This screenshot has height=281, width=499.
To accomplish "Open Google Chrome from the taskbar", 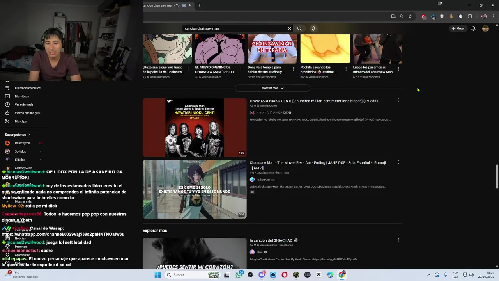I will coord(342,275).
